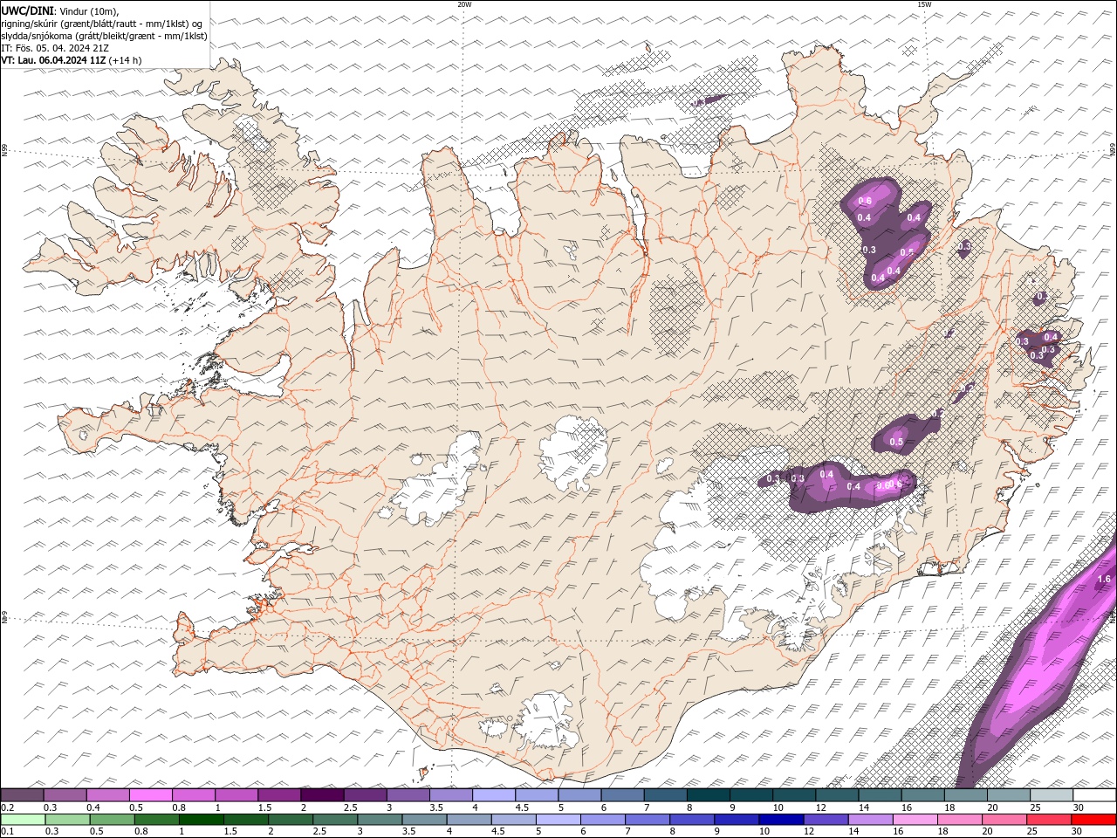Click the bright pink 0.5 swatch in snow scale
Image resolution: width=1117 pixels, height=838 pixels.
click(151, 795)
